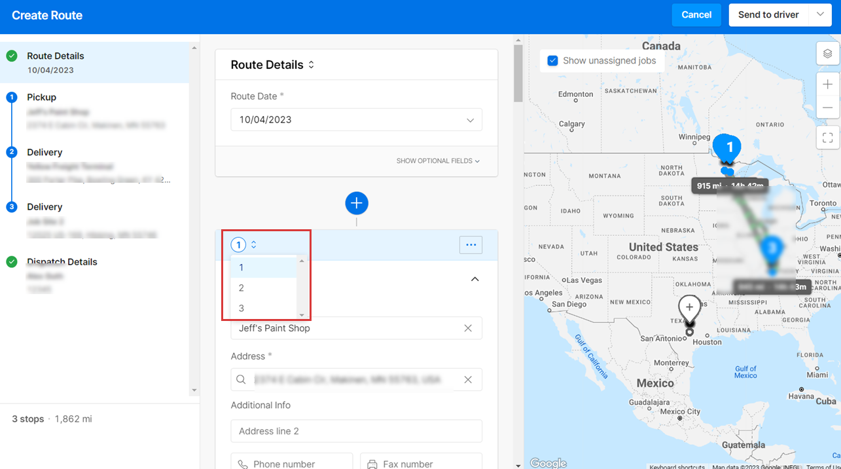
Task: Collapse the stop details chevron
Action: point(475,279)
